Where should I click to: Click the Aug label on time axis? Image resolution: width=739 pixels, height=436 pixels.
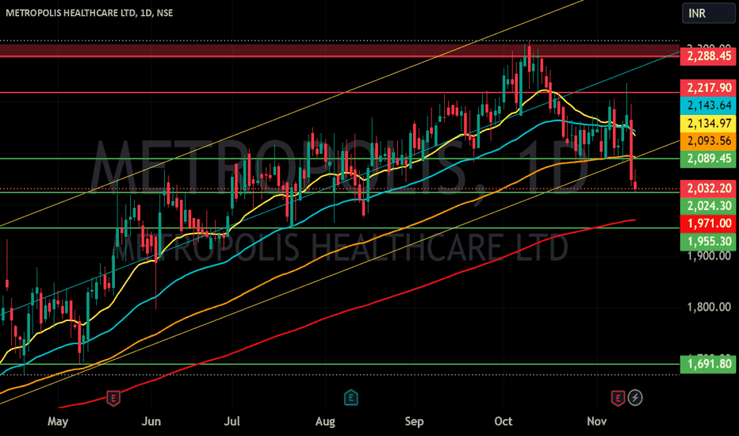[x=325, y=421]
